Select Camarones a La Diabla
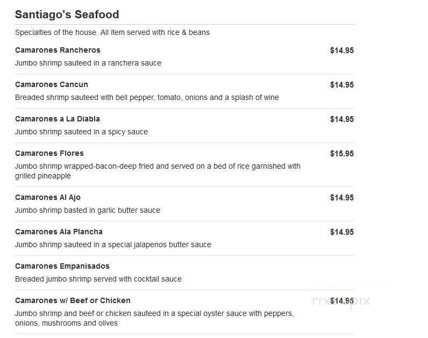Screen dimensions: 428x338 [58, 119]
